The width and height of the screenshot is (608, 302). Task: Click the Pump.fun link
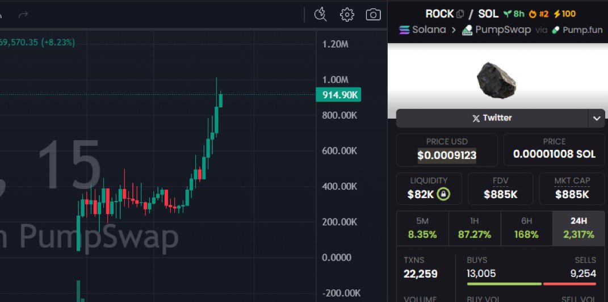click(582, 30)
